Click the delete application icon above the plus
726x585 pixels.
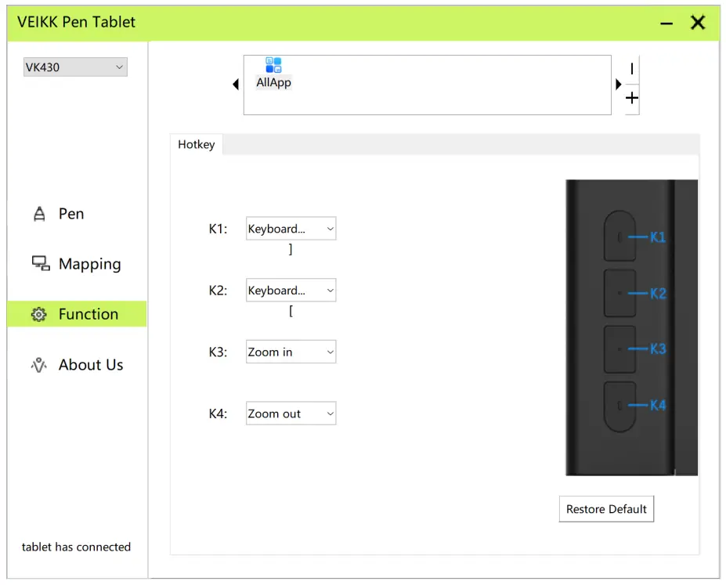point(631,68)
